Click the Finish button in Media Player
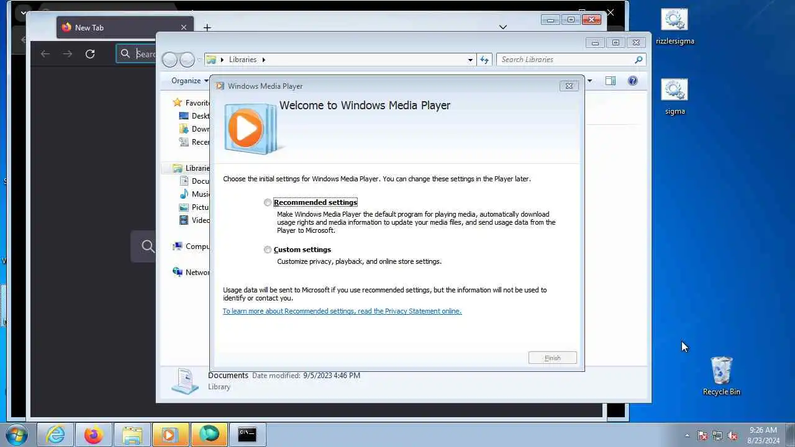The height and width of the screenshot is (447, 795). [x=552, y=358]
